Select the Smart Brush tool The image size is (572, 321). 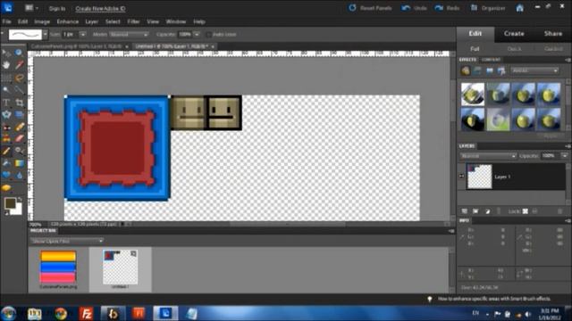19,151
